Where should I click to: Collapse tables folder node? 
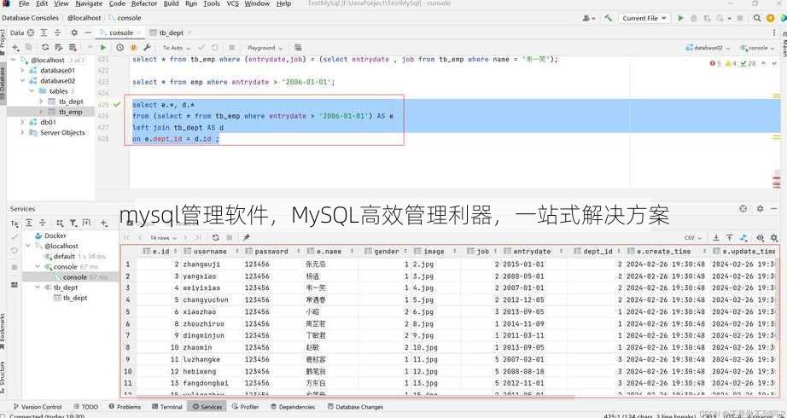(x=32, y=90)
